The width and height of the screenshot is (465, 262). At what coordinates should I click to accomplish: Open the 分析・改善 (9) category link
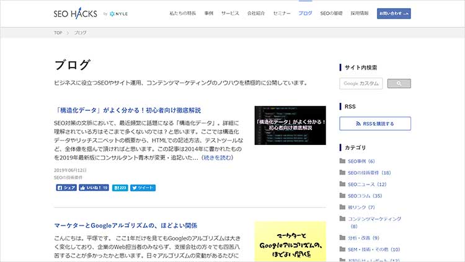tap(363, 238)
